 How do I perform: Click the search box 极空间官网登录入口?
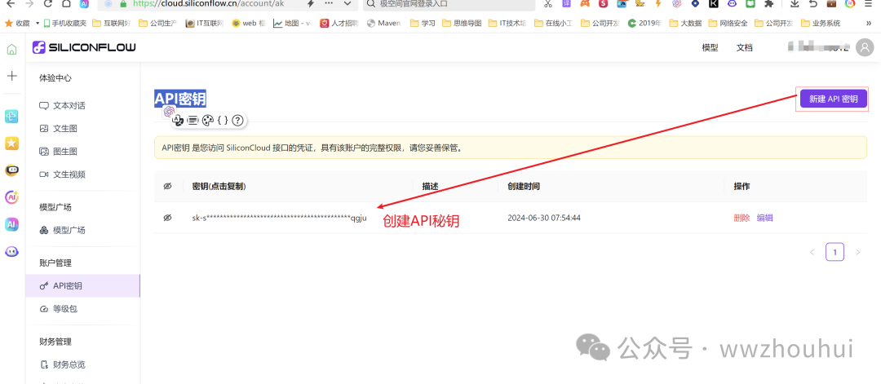[449, 4]
